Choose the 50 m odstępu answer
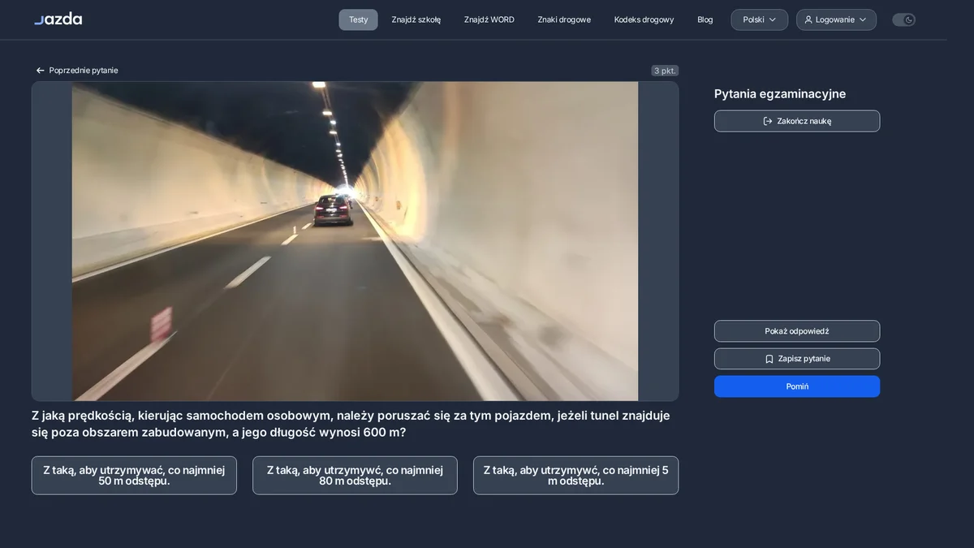The height and width of the screenshot is (548, 974). (134, 476)
